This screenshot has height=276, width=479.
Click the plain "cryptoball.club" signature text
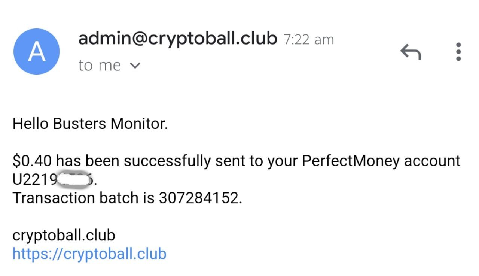coord(64,235)
